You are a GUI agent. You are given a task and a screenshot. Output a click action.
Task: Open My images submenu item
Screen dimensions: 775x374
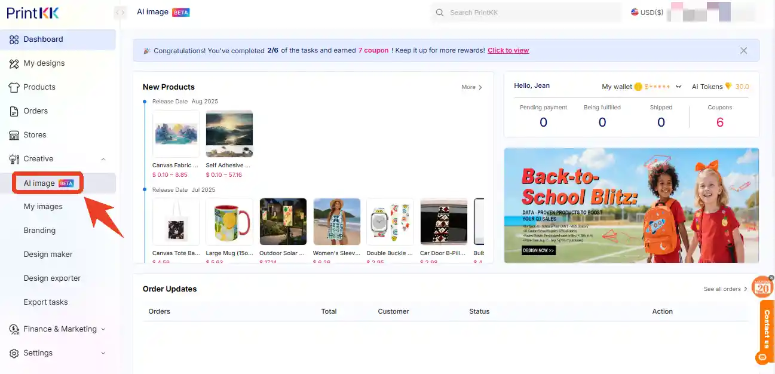(x=43, y=207)
